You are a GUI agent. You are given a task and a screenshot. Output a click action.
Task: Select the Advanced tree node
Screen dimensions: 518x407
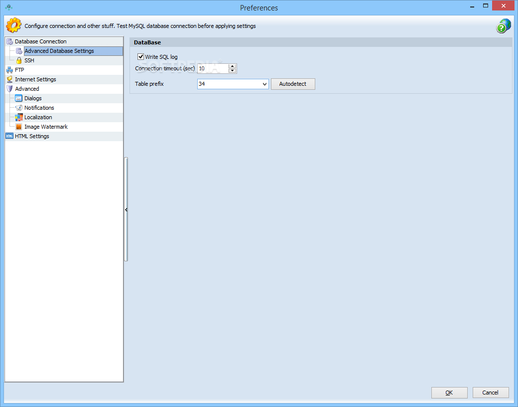[27, 89]
